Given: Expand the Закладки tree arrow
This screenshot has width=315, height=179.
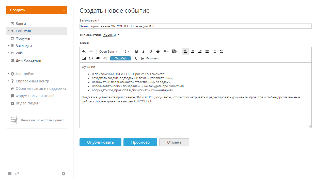Looking at the screenshot, I should (x=8, y=46).
